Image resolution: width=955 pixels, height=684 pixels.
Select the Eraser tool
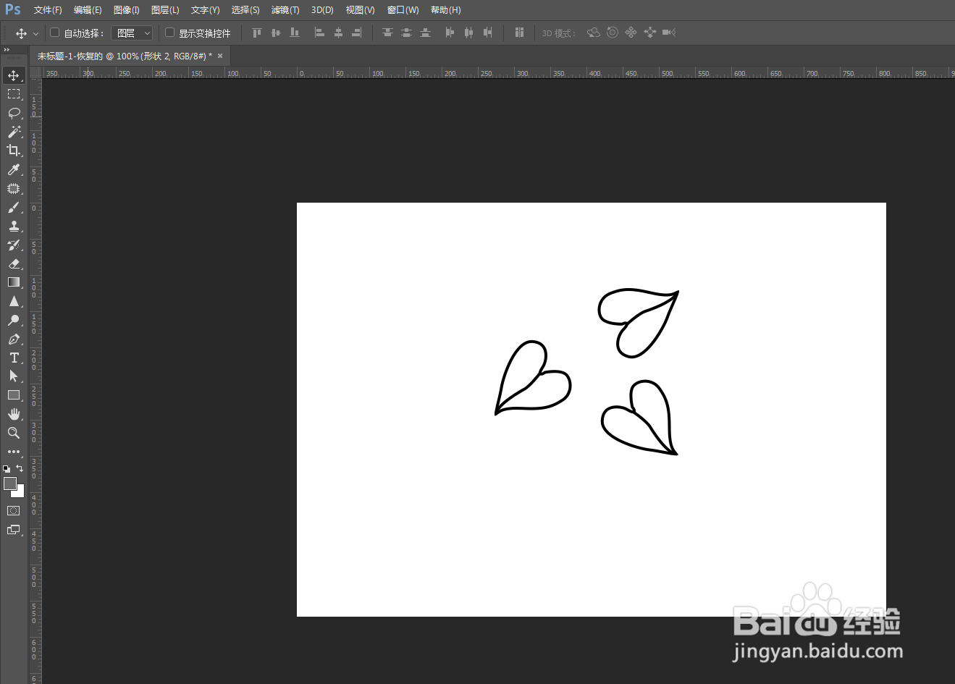[14, 263]
